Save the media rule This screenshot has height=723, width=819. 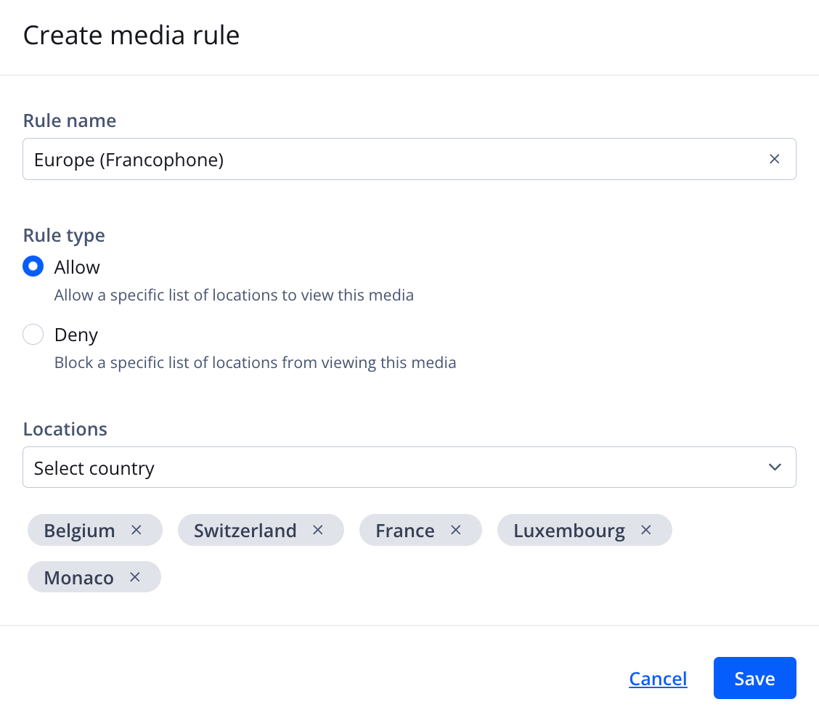click(x=755, y=677)
